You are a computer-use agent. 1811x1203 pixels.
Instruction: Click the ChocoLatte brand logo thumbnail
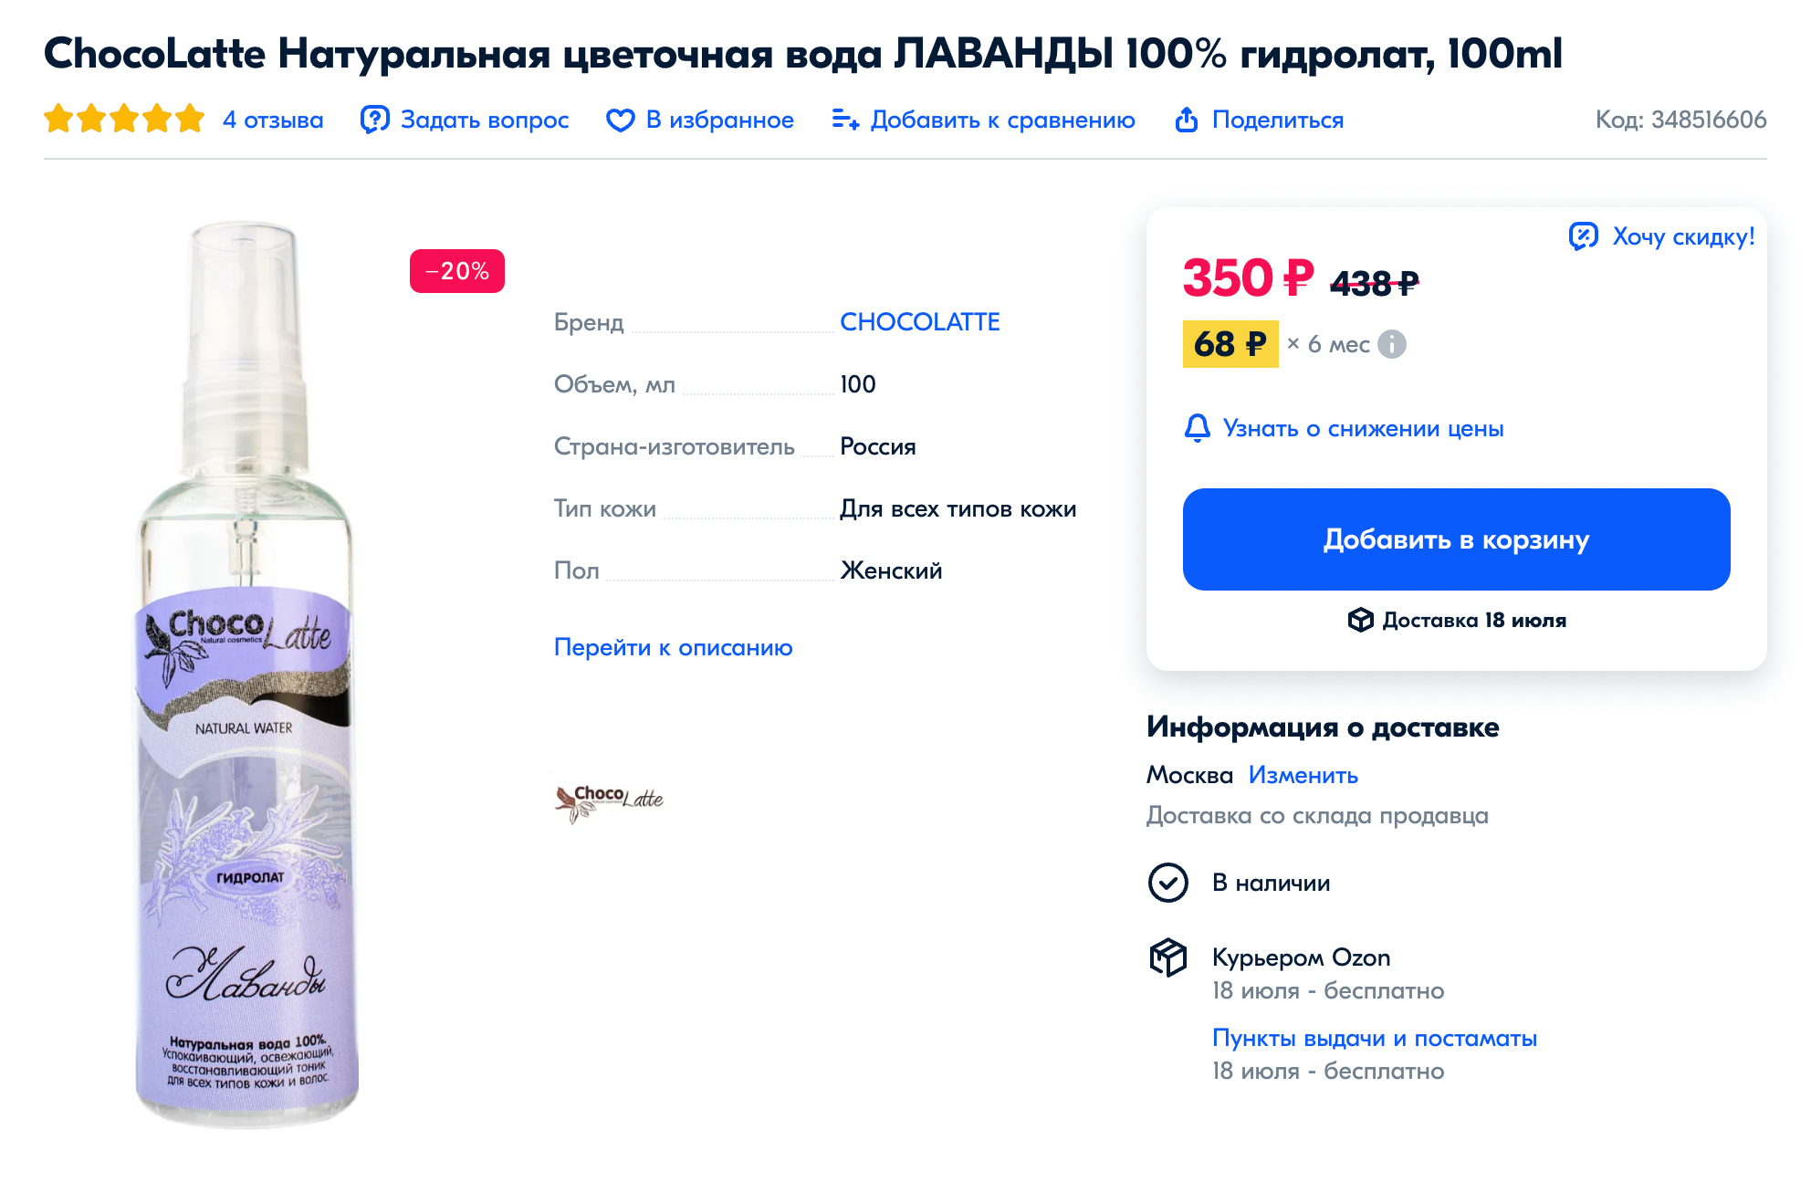pos(609,800)
